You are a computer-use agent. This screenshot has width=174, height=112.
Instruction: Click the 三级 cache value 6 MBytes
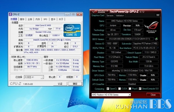point(63,70)
